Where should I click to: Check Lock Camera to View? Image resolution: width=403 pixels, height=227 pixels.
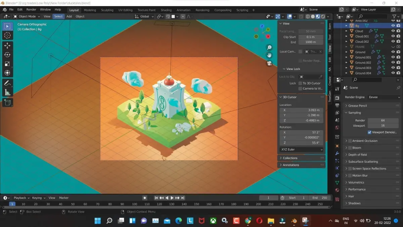pos(300,88)
